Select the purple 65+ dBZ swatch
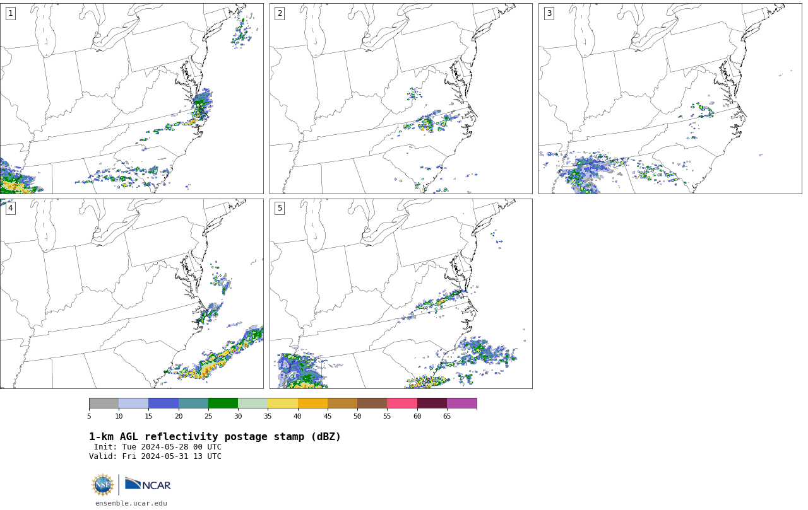The height and width of the screenshot is (510, 808). pos(461,403)
